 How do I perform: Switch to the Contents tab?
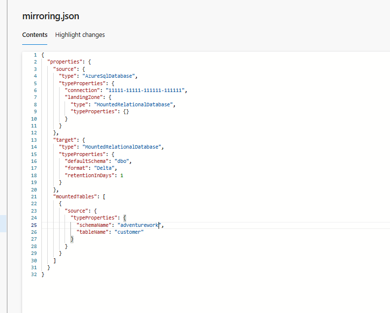(x=35, y=35)
